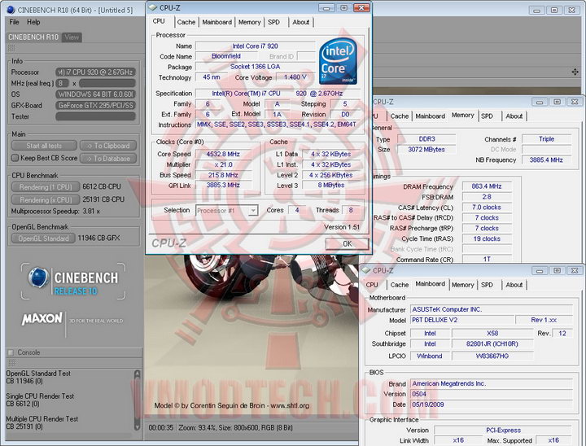Click the NB Frequency 3885.4 MHz value
This screenshot has width=586, height=446.
[x=546, y=160]
